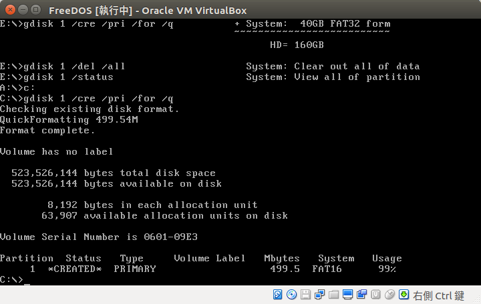Image resolution: width=481 pixels, height=304 pixels.
Task: Minimize the FreeDOS VirtualBox window
Action: point(23,10)
